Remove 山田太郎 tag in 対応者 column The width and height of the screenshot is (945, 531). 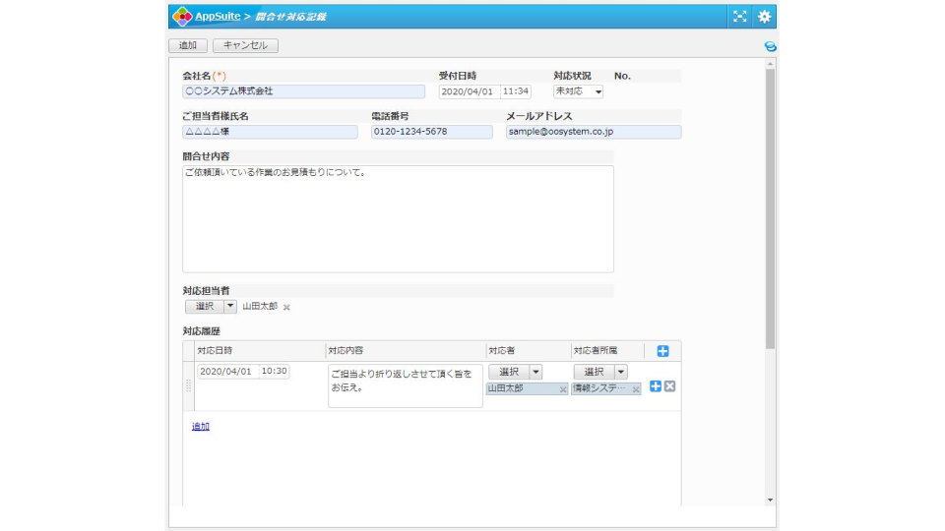pyautogui.click(x=562, y=389)
